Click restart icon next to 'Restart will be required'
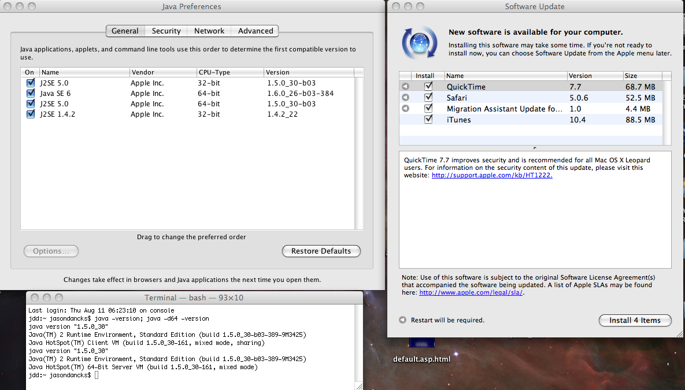 pos(402,320)
